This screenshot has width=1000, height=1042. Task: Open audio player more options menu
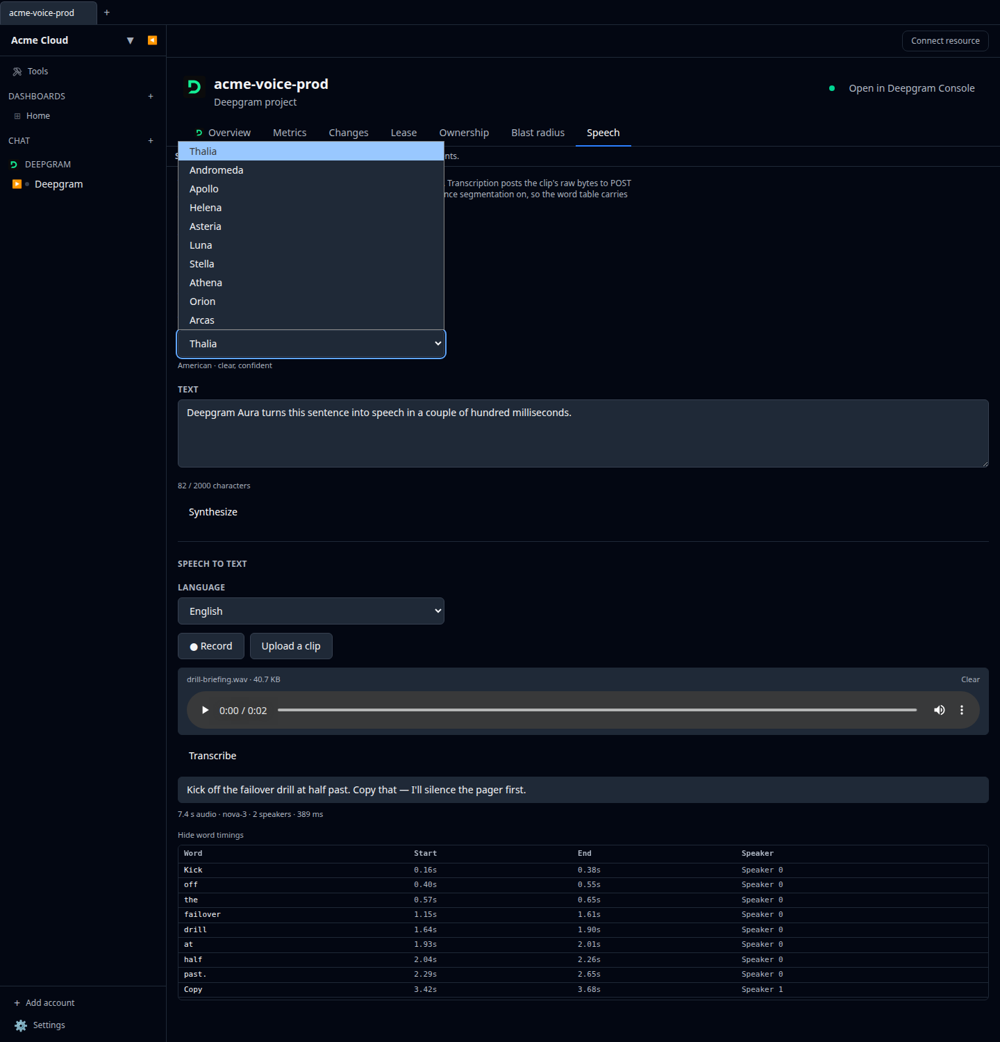coord(962,710)
